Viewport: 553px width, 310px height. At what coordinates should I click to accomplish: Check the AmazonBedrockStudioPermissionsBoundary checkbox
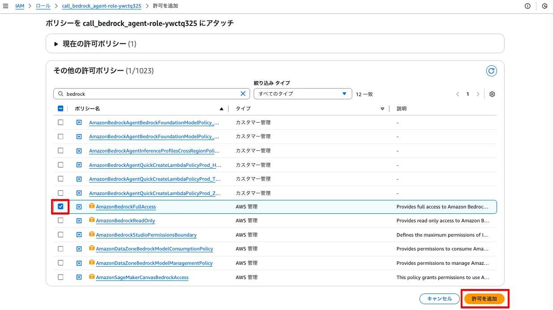60,235
